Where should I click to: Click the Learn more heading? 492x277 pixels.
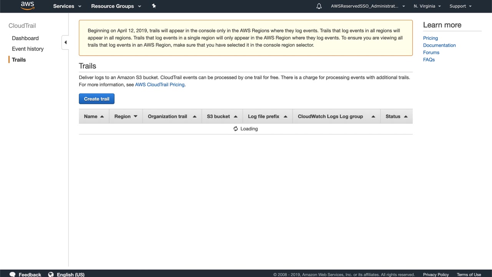point(442,25)
